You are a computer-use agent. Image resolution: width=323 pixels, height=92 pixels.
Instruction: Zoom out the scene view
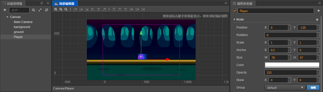(61, 9)
